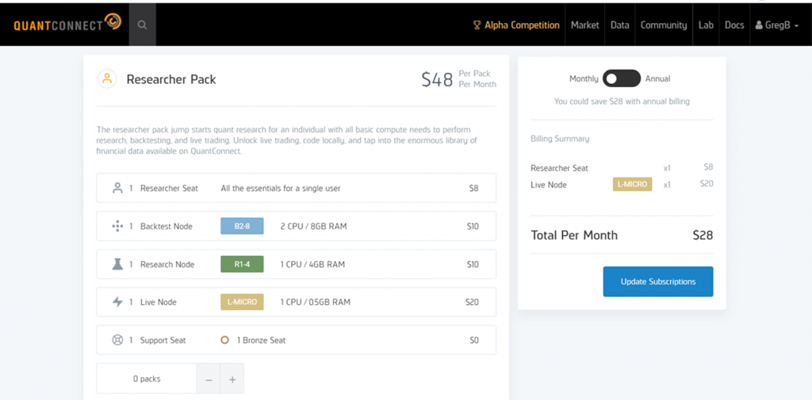Increase packs with plus button
The image size is (812, 400).
click(232, 379)
